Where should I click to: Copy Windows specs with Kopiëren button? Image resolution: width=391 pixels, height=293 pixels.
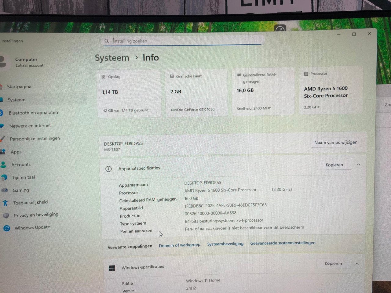coord(333,263)
